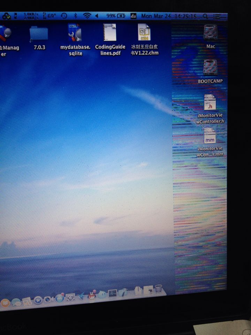Open the date and time clock menu
251x335 pixels.
click(169, 16)
